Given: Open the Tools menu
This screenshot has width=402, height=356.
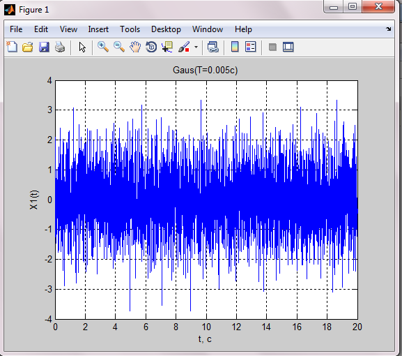Looking at the screenshot, I should pos(130,29).
